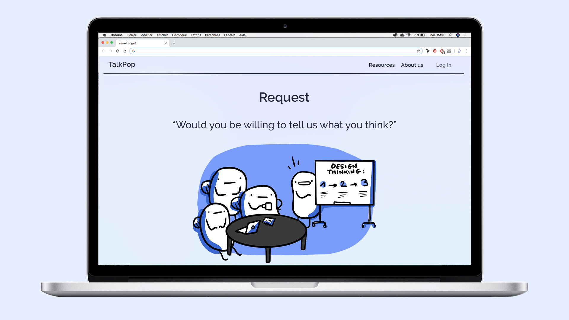Open Chrome three-dot menu
569x320 pixels.
click(466, 51)
